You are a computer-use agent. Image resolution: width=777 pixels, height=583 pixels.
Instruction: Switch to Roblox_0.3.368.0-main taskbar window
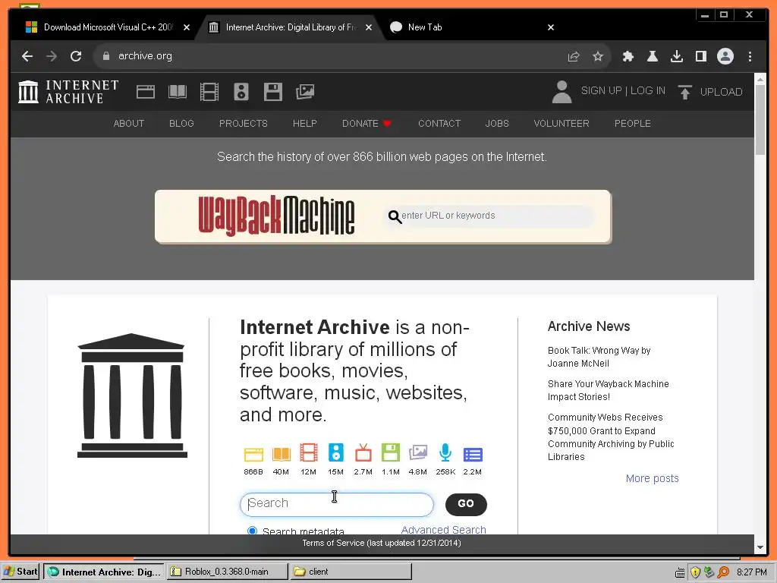(x=227, y=572)
